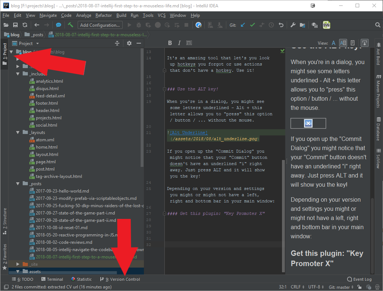Toggle italic formatting in markdown editor
Screen dimensions: 383x291
click(179, 43)
